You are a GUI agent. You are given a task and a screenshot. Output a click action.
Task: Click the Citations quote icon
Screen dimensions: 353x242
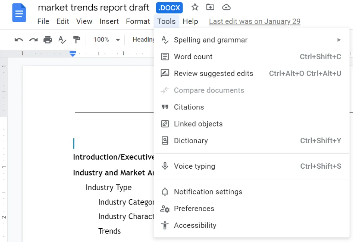pyautogui.click(x=165, y=107)
